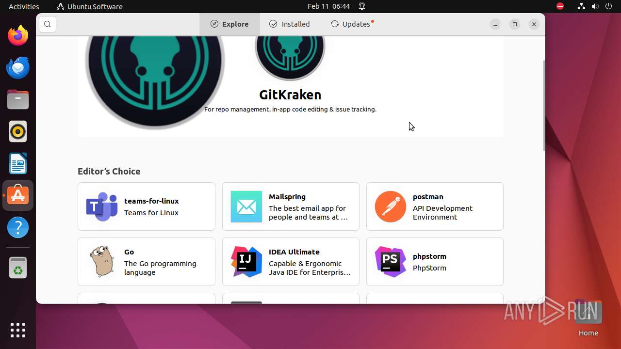Click the small GitKraken logo in banner
Image resolution: width=621 pixels, height=349 pixels.
(x=290, y=58)
